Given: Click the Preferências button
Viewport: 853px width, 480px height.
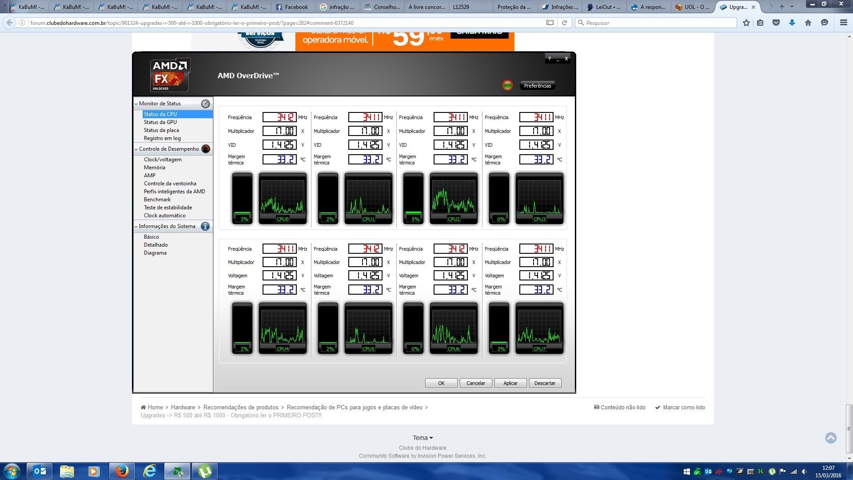Looking at the screenshot, I should pos(538,86).
